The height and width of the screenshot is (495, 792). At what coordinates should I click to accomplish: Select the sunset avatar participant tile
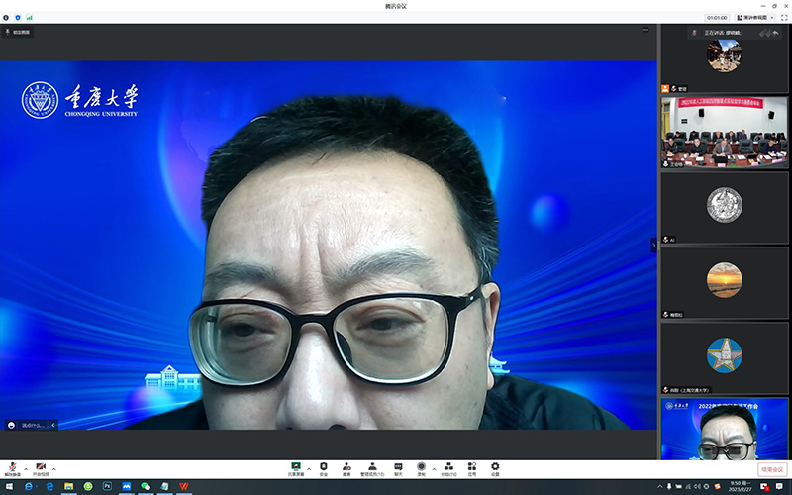(x=725, y=279)
